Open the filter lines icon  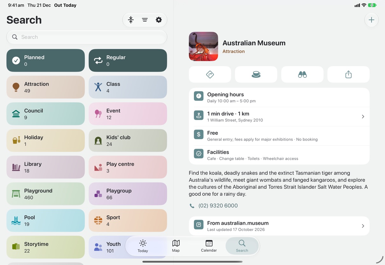[145, 20]
